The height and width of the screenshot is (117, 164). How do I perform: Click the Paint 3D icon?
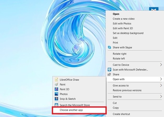point(56,89)
